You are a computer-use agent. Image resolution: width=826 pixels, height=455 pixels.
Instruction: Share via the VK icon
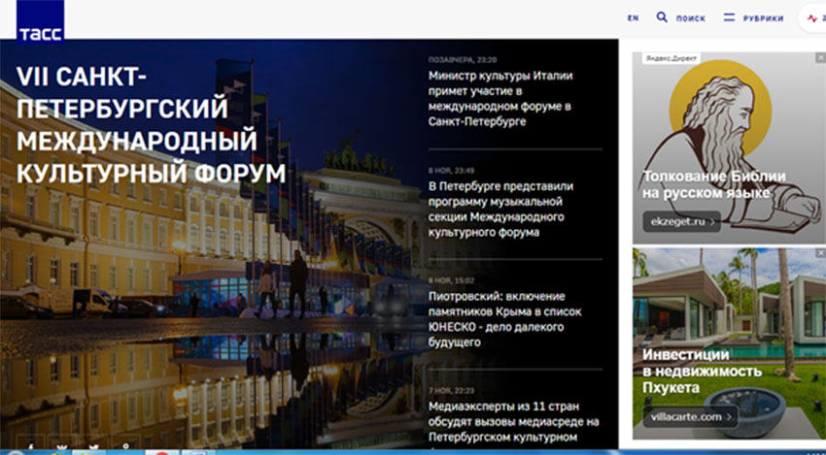pos(62,447)
